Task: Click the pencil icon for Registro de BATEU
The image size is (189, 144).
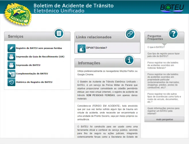Action: 12,48
